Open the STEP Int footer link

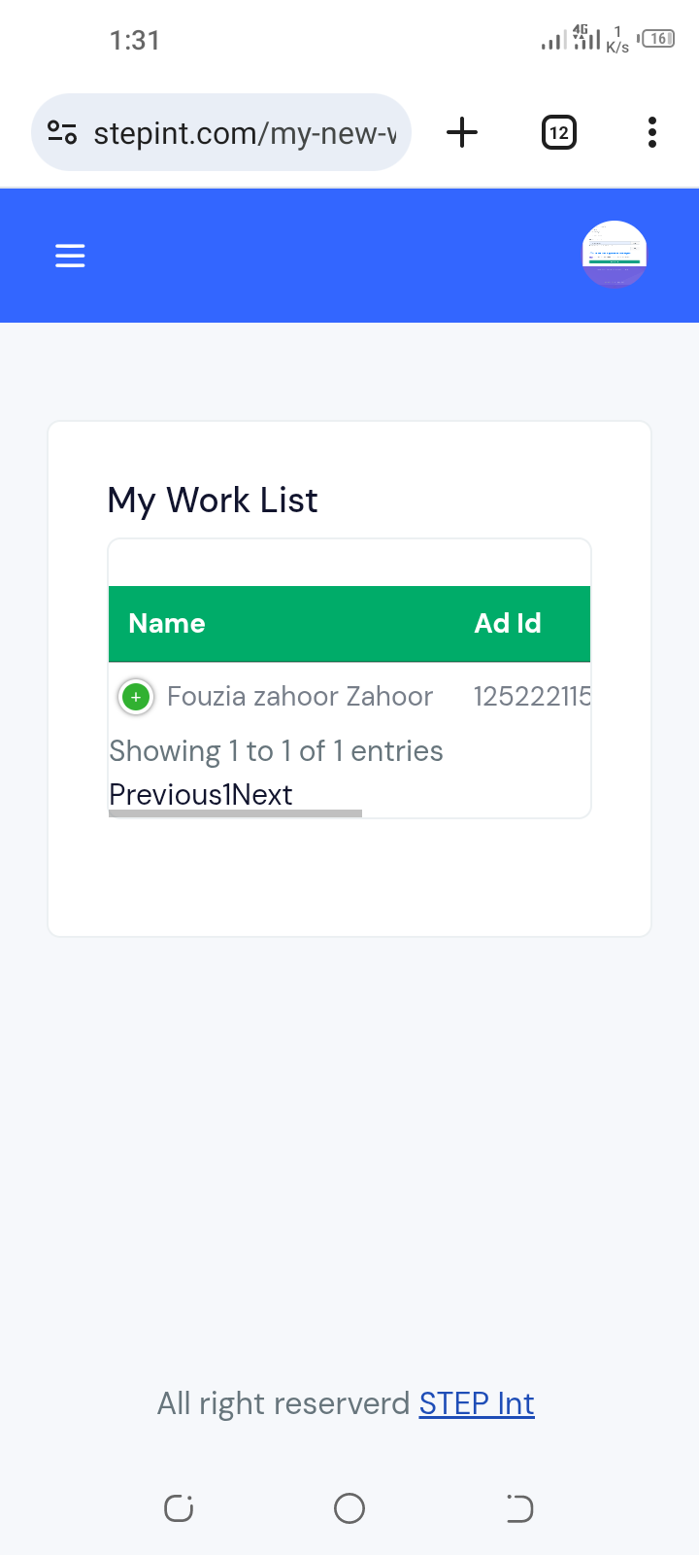click(x=477, y=1403)
